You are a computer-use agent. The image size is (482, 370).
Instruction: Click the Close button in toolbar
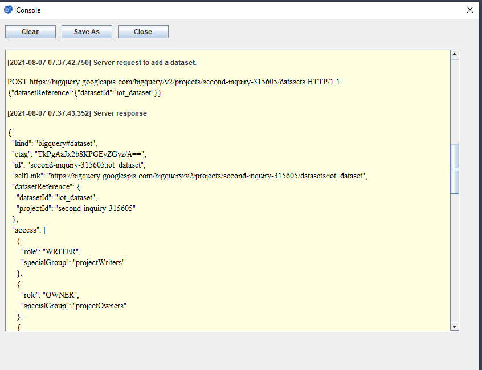pos(143,32)
